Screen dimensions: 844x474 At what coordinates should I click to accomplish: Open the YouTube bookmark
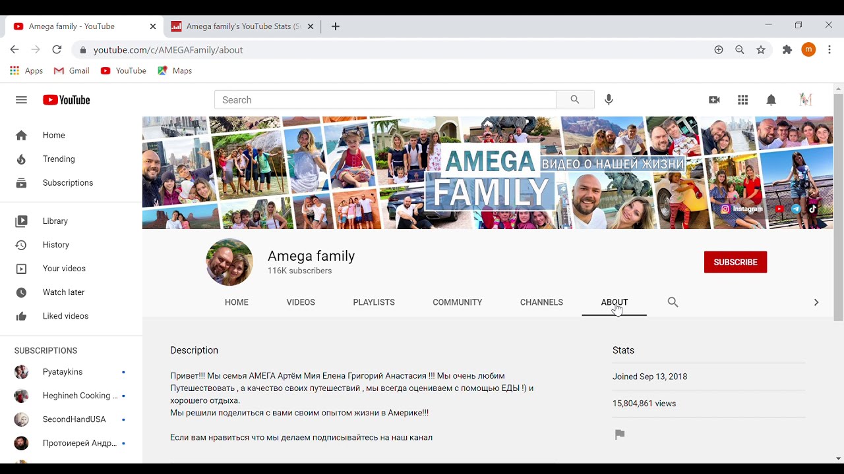pos(123,70)
